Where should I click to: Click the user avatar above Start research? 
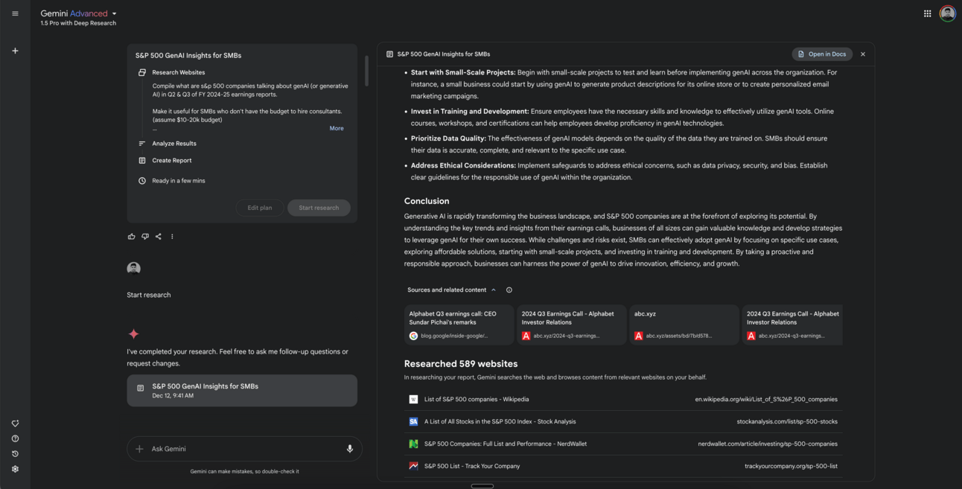pyautogui.click(x=134, y=268)
